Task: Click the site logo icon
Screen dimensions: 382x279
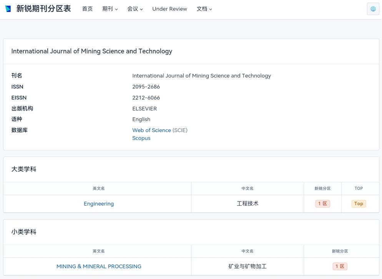Action: click(8, 9)
